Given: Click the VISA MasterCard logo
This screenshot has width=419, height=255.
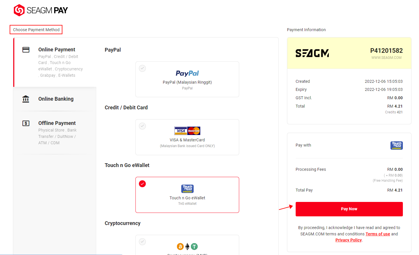Looking at the screenshot, I should point(187,131).
